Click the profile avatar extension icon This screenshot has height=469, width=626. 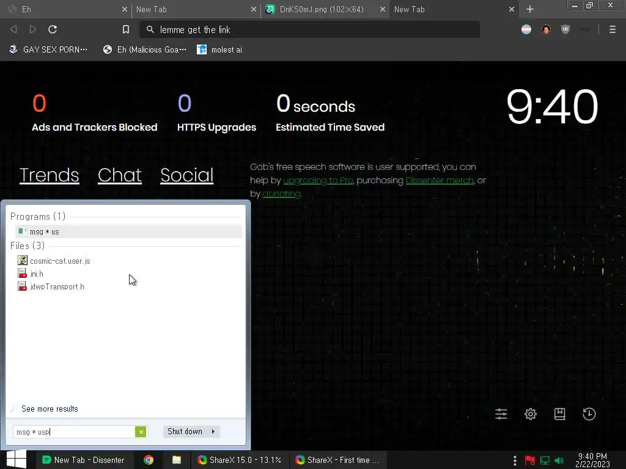click(546, 29)
